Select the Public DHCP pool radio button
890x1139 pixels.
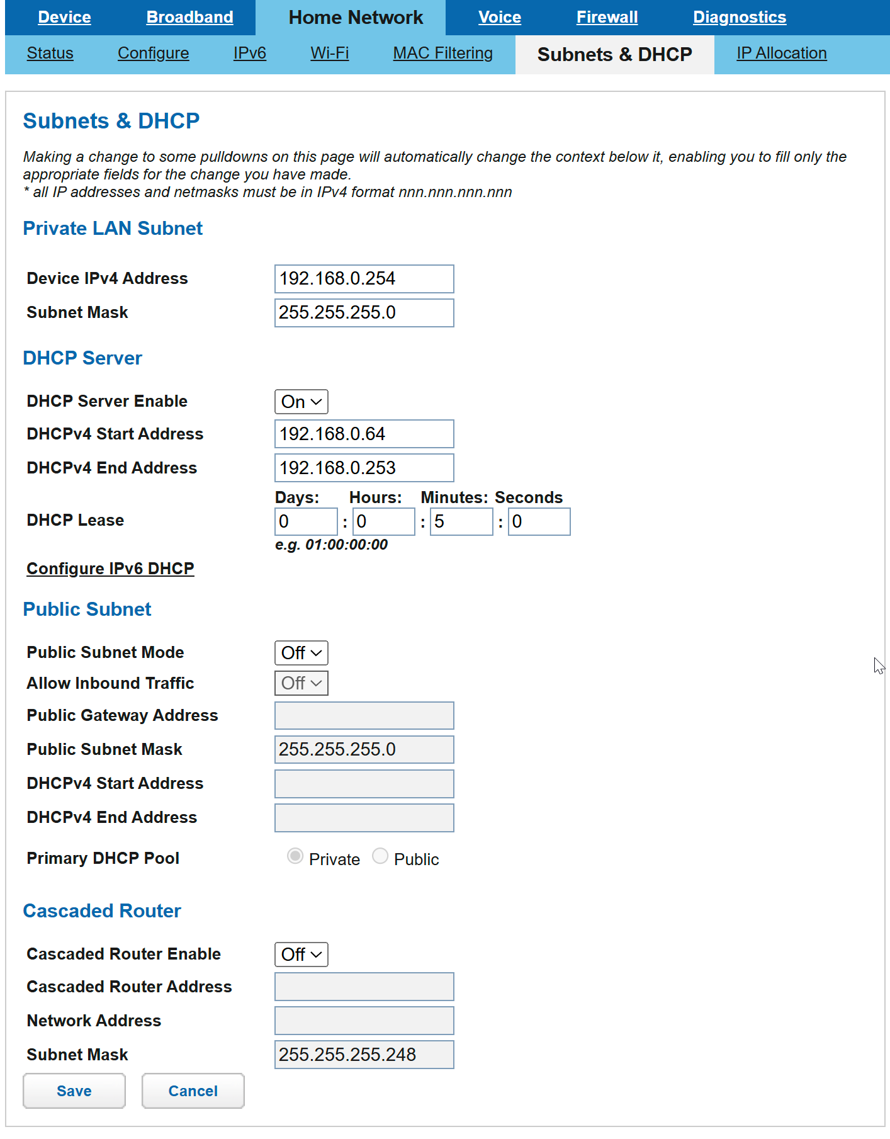pos(380,856)
